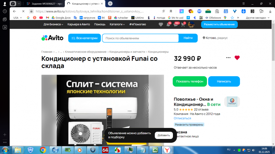Click the Найти search button
The image size is (275, 154).
pos(188,38)
